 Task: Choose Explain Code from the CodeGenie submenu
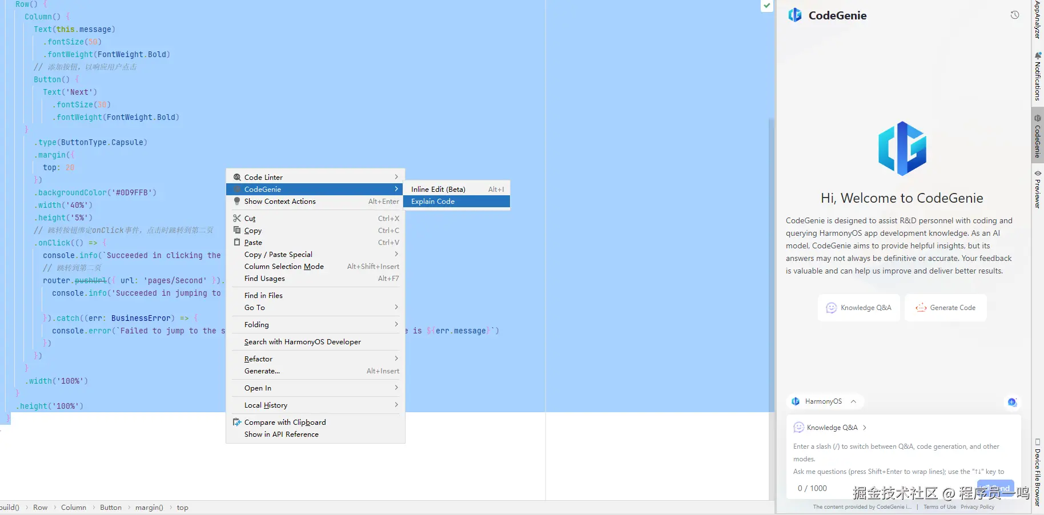click(456, 202)
